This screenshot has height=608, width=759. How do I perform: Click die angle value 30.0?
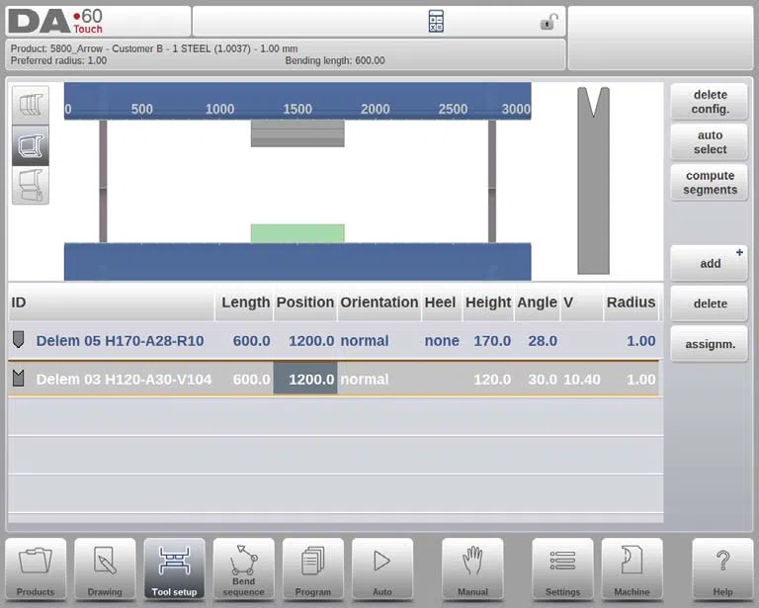click(x=543, y=379)
